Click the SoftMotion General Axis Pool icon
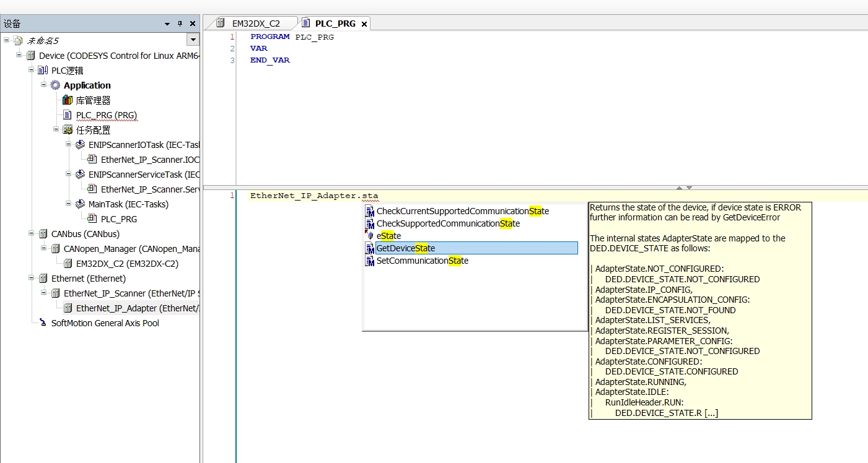The width and height of the screenshot is (868, 463). [43, 323]
